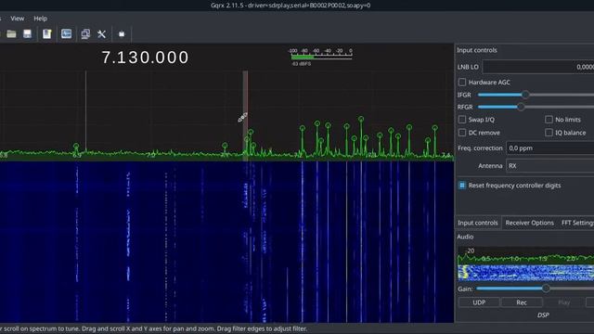This screenshot has width=594, height=334.
Task: Click the audio spectrum waterfall thumbnail
Action: pyautogui.click(x=526, y=273)
